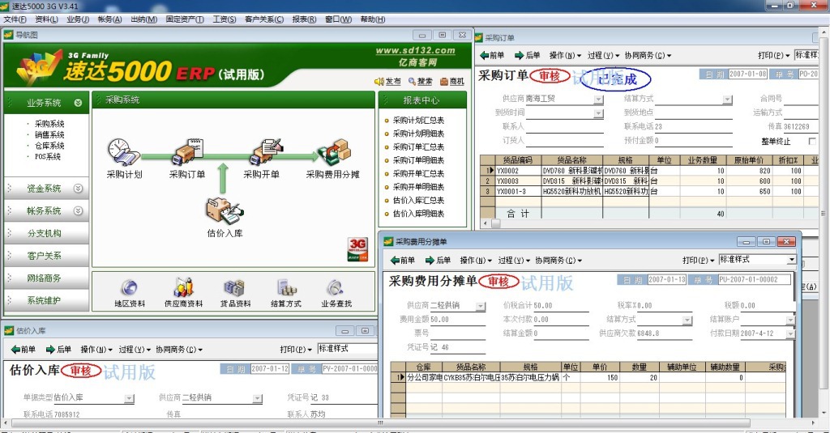This screenshot has height=433, width=830.
Task: Open 采购订单明细表 report link
Action: tap(418, 160)
